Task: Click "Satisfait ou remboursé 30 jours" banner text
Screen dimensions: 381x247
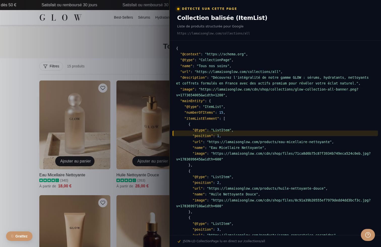Action: point(69,5)
